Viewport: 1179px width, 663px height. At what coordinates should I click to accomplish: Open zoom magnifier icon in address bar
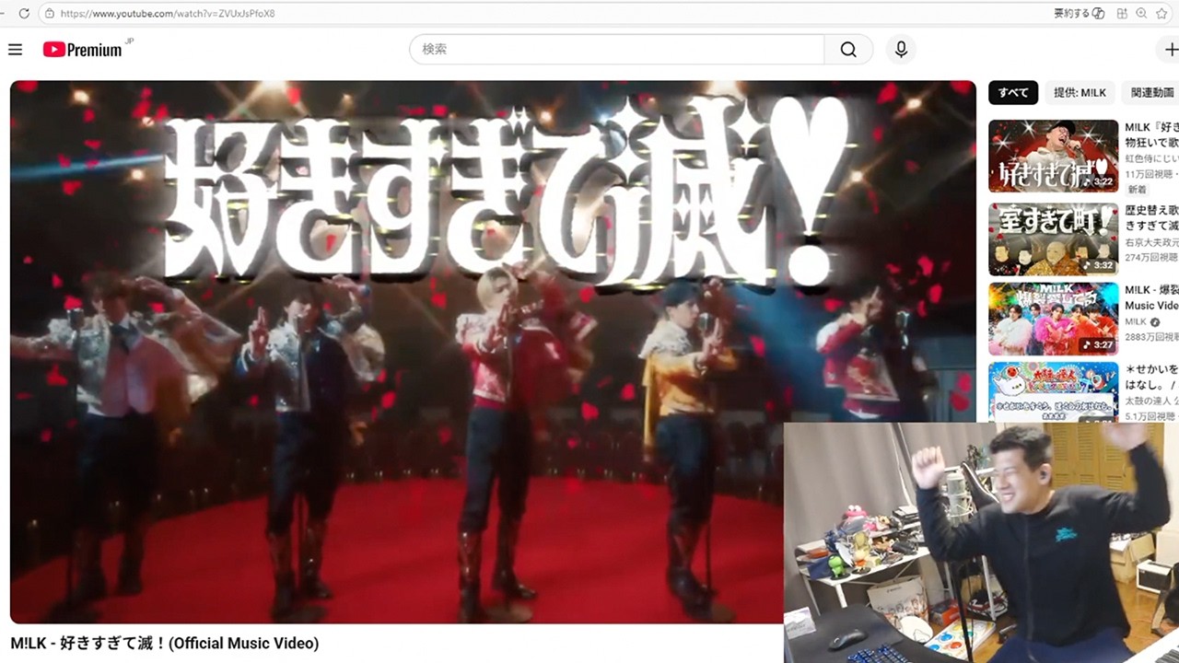tap(1142, 14)
